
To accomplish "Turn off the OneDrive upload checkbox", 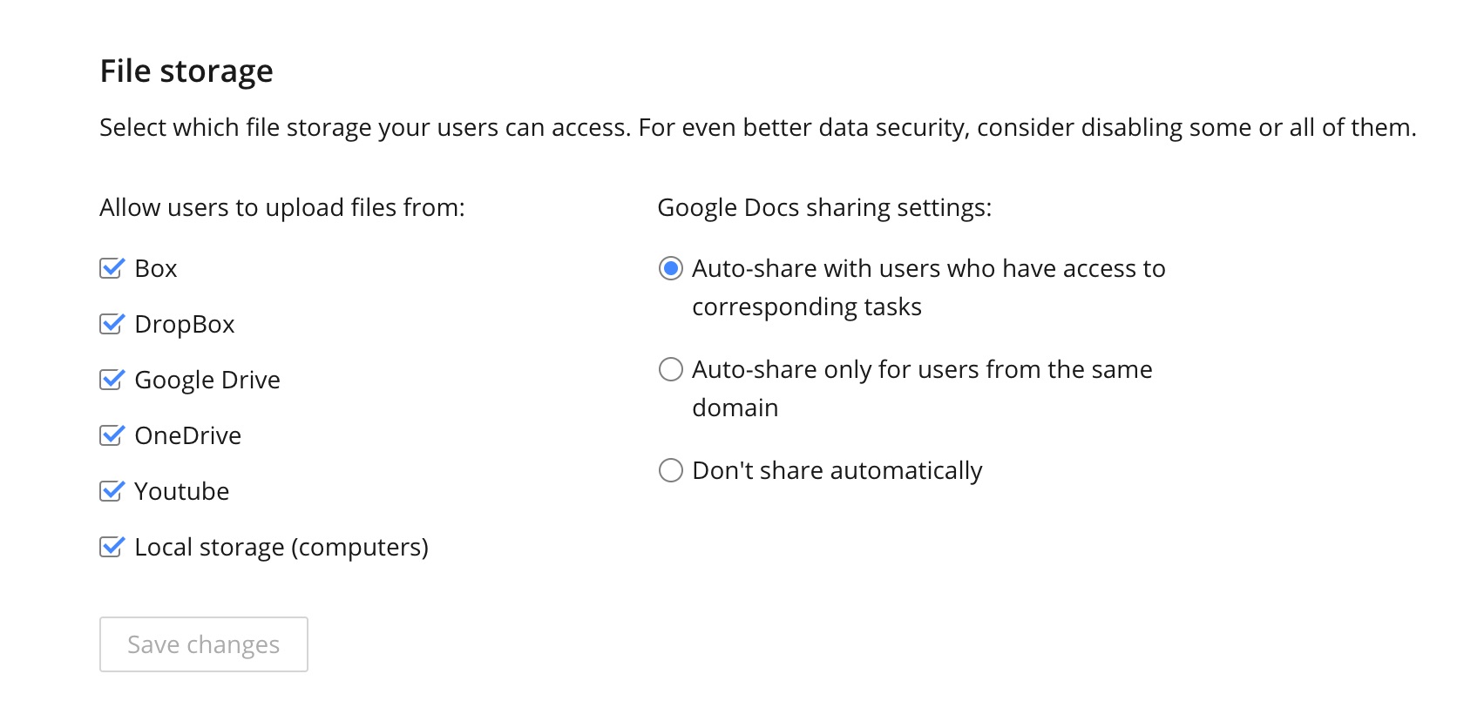I will pos(112,435).
